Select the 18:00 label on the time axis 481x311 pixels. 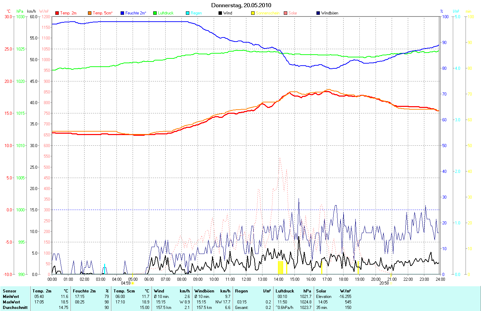pos(343,279)
